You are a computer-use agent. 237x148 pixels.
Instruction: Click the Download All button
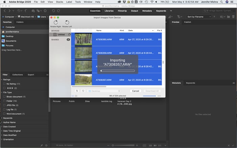point(152,91)
